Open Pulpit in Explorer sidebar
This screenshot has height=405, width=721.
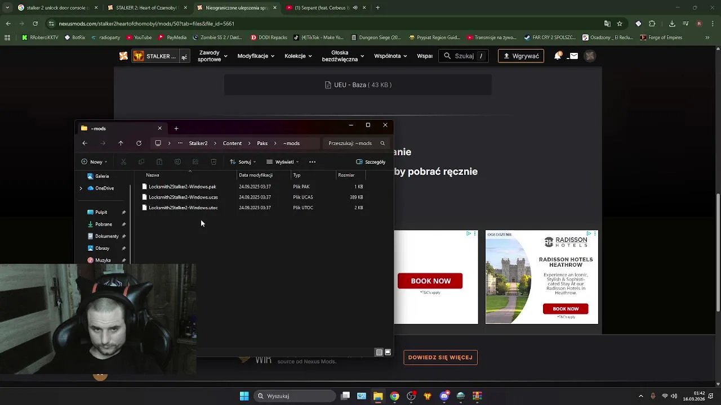(x=101, y=213)
